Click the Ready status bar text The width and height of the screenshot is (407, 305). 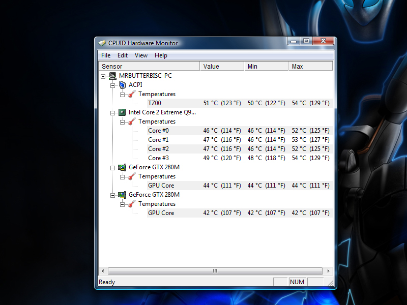107,282
